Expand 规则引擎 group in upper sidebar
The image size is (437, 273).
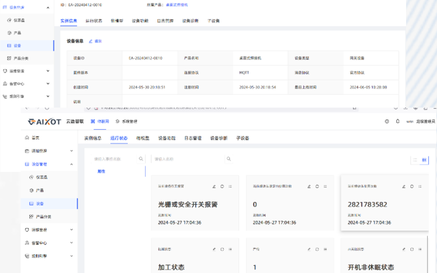pos(48,96)
